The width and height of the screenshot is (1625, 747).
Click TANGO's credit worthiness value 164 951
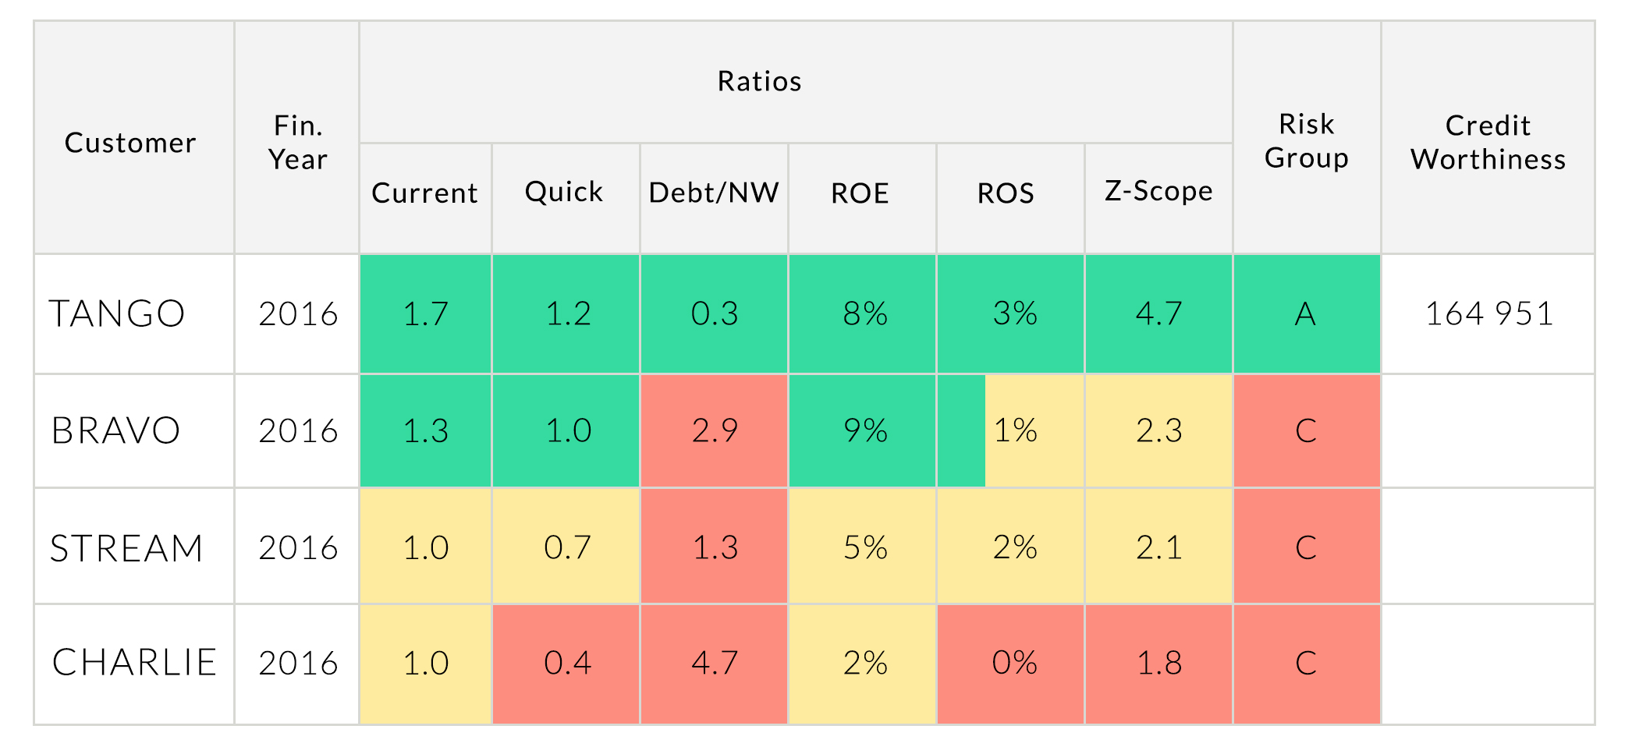pyautogui.click(x=1488, y=313)
